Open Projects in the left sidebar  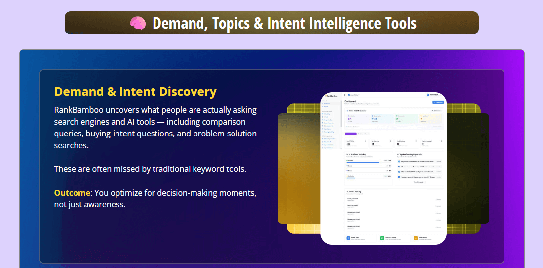326,107
